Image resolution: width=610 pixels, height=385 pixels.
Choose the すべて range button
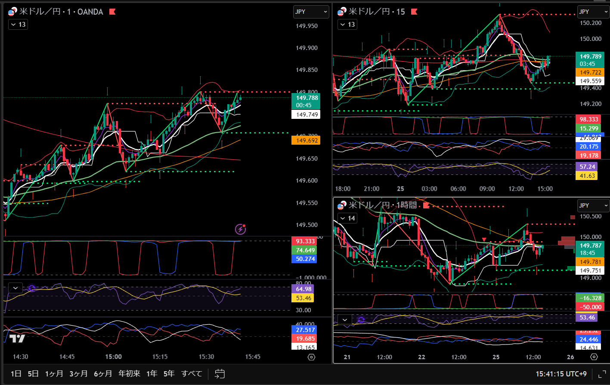click(x=192, y=373)
